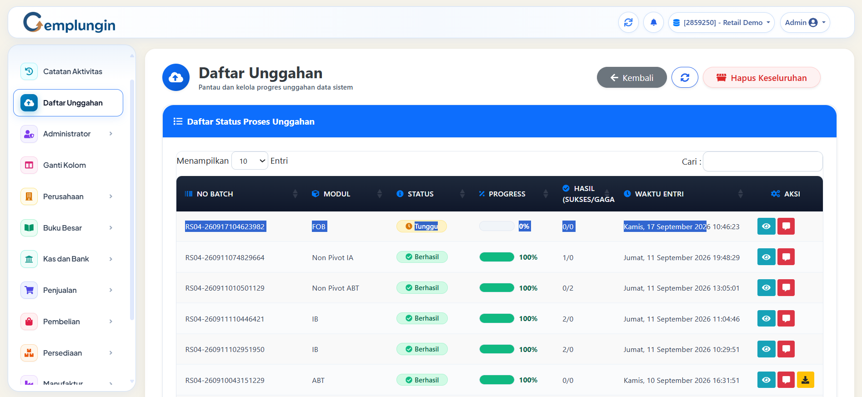The height and width of the screenshot is (397, 862).
Task: Click the Ganti Kolom columns icon
Action: pyautogui.click(x=29, y=165)
